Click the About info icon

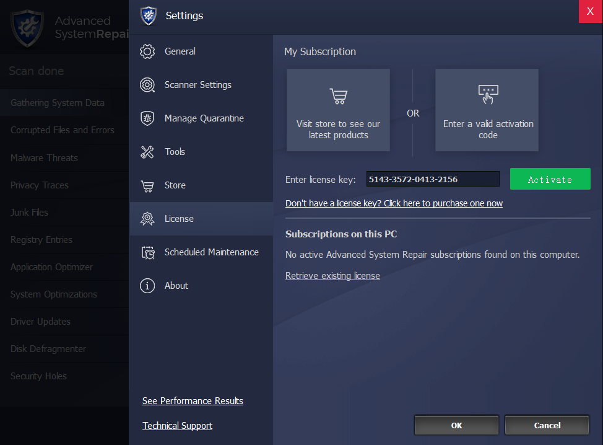(x=147, y=286)
